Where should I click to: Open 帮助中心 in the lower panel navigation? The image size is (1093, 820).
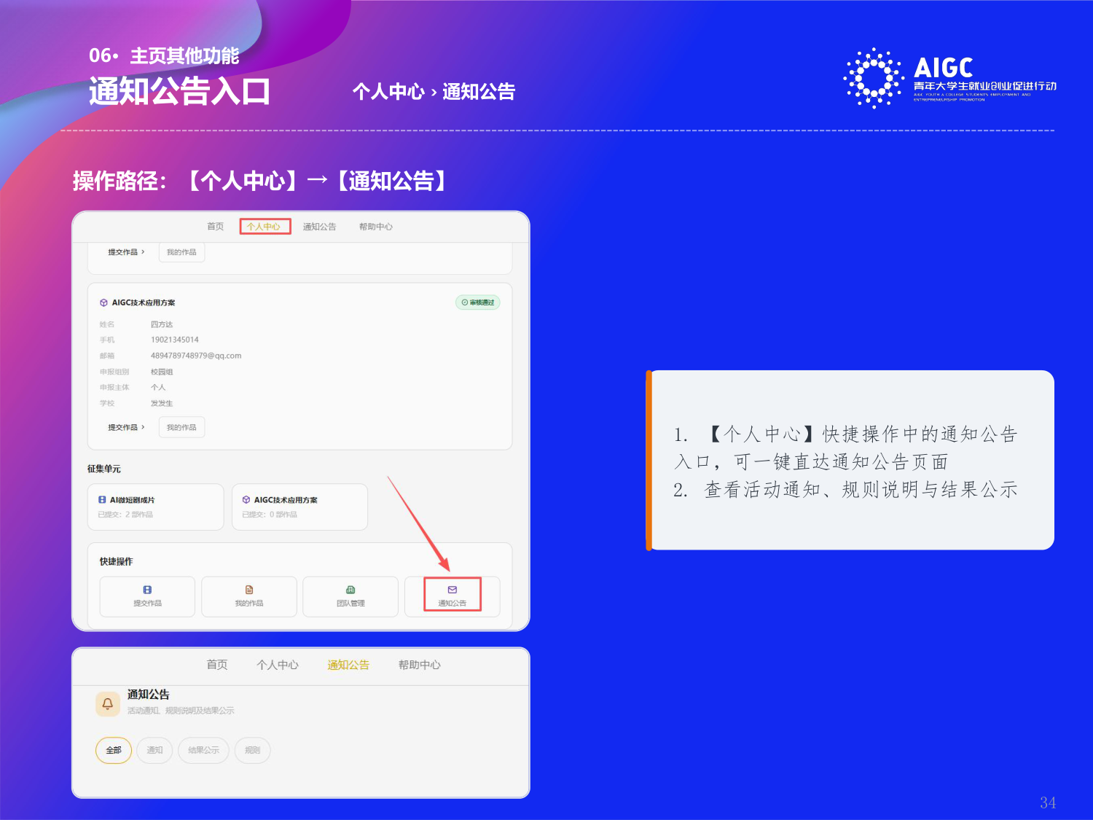tap(420, 665)
